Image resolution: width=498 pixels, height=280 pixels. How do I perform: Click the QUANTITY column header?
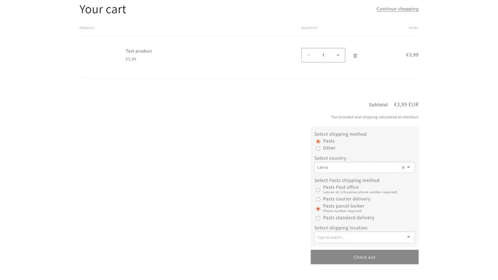point(309,28)
